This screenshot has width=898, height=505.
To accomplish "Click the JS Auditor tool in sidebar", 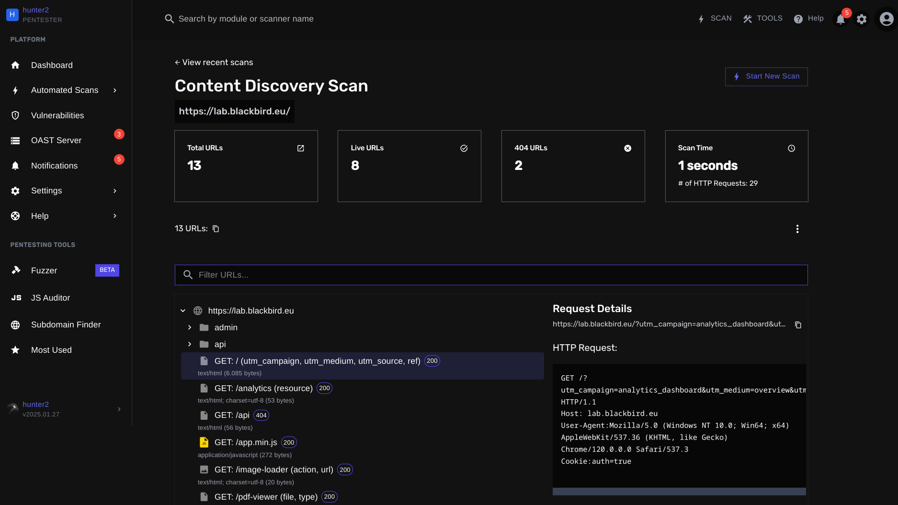I will [50, 298].
